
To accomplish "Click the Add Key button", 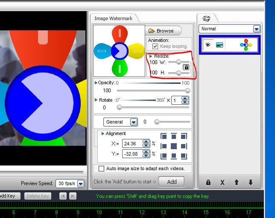I will click(10, 196).
